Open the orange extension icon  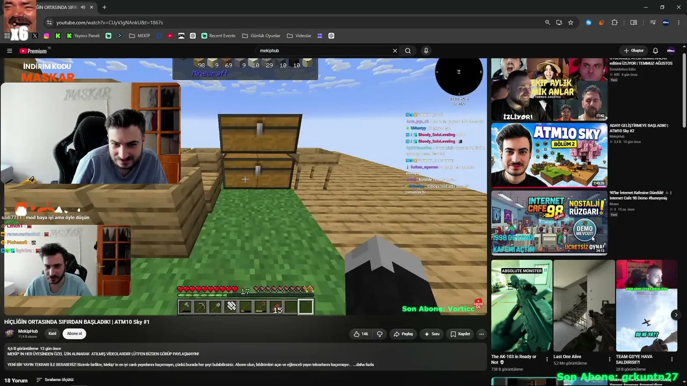pyautogui.click(x=601, y=23)
